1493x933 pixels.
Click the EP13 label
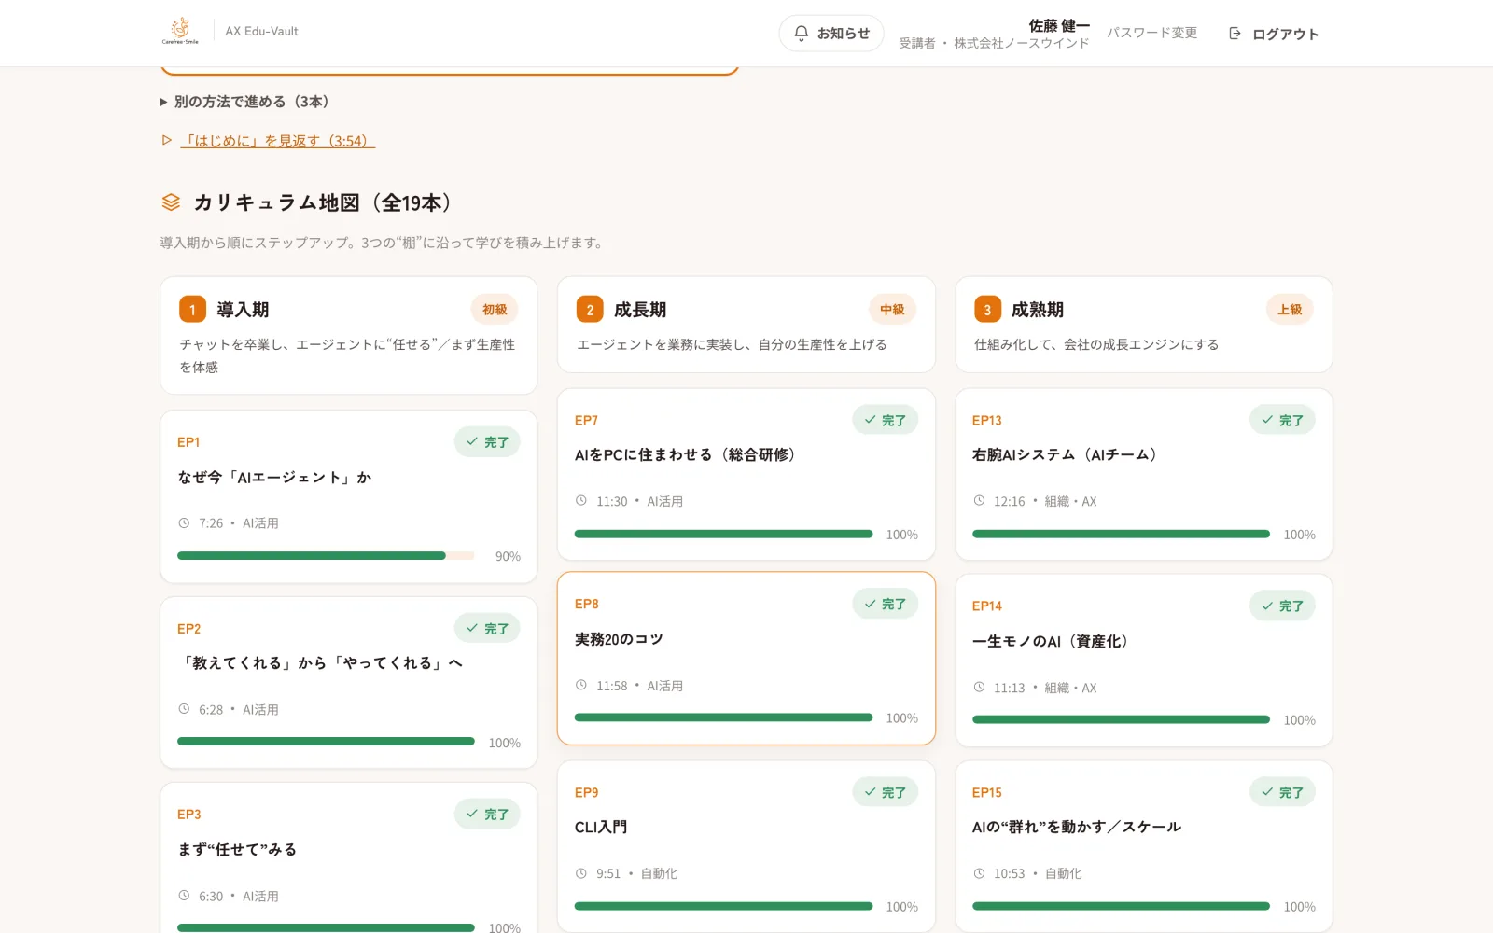click(x=987, y=421)
